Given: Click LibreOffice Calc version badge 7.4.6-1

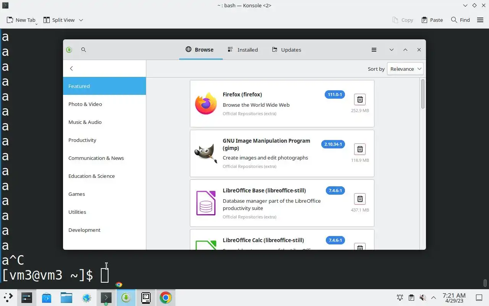Looking at the screenshot, I should coord(335,240).
